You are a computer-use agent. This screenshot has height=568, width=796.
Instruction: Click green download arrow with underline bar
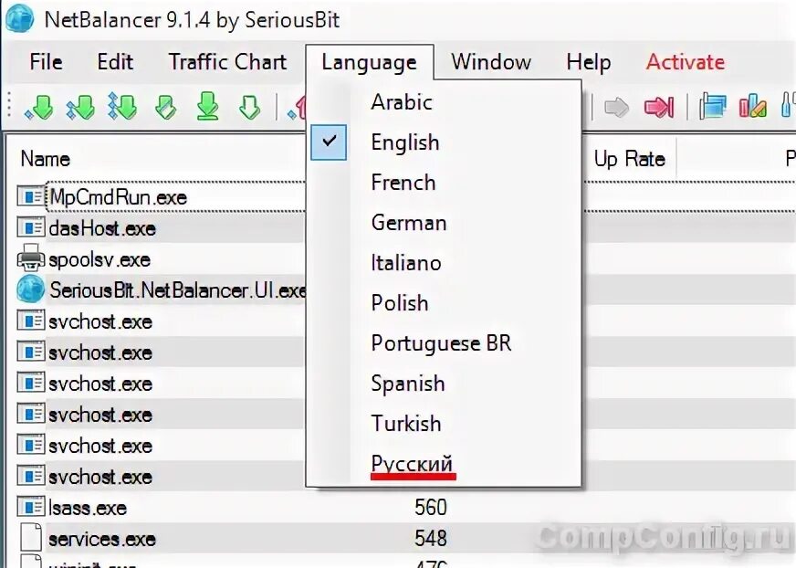(207, 106)
